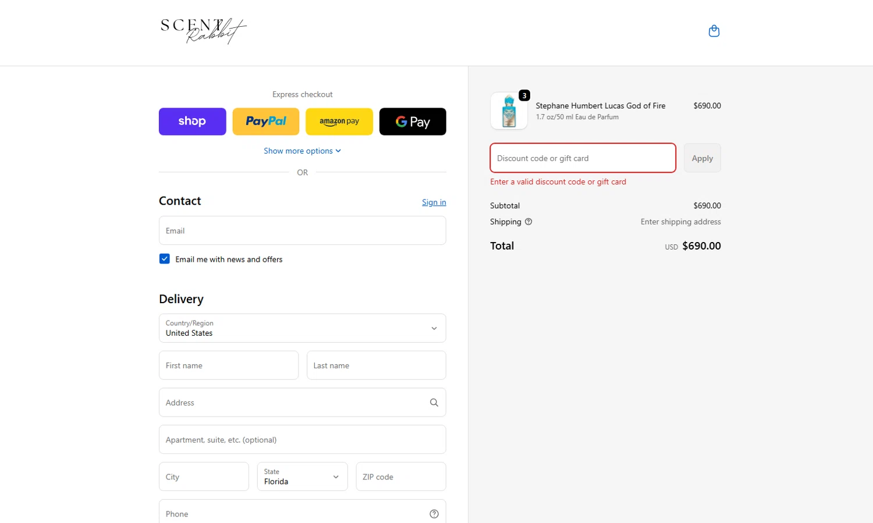The height and width of the screenshot is (523, 873).
Task: Click the Phone input field
Action: point(303,511)
